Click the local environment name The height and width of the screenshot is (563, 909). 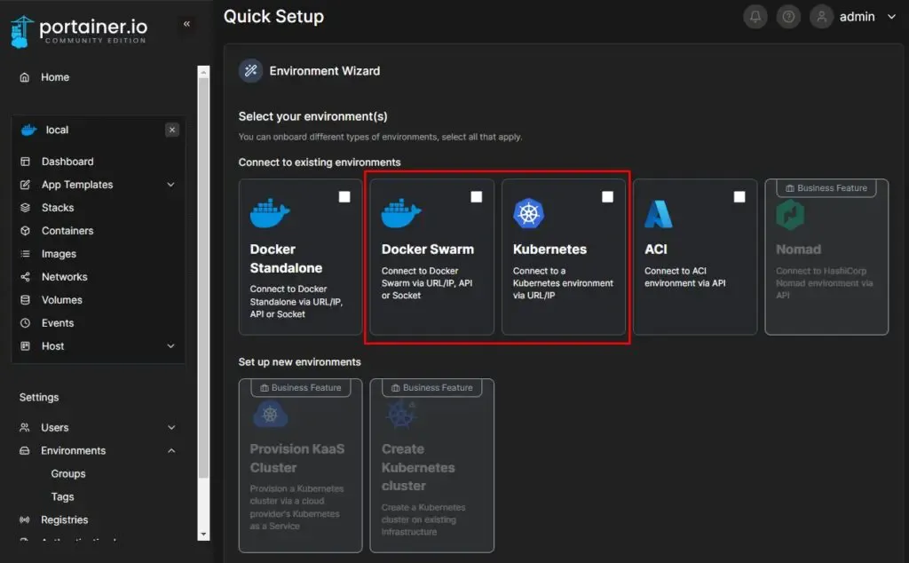pyautogui.click(x=57, y=130)
